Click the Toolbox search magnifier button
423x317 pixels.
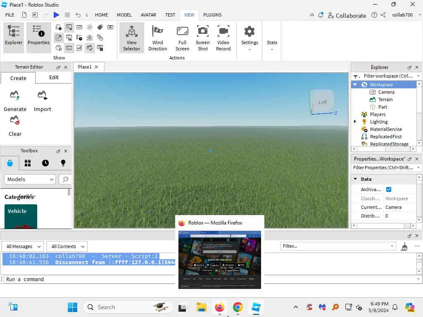[x=65, y=179]
